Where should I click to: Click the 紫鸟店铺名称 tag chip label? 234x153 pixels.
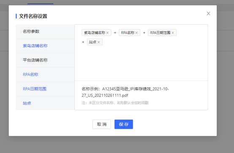(95, 33)
